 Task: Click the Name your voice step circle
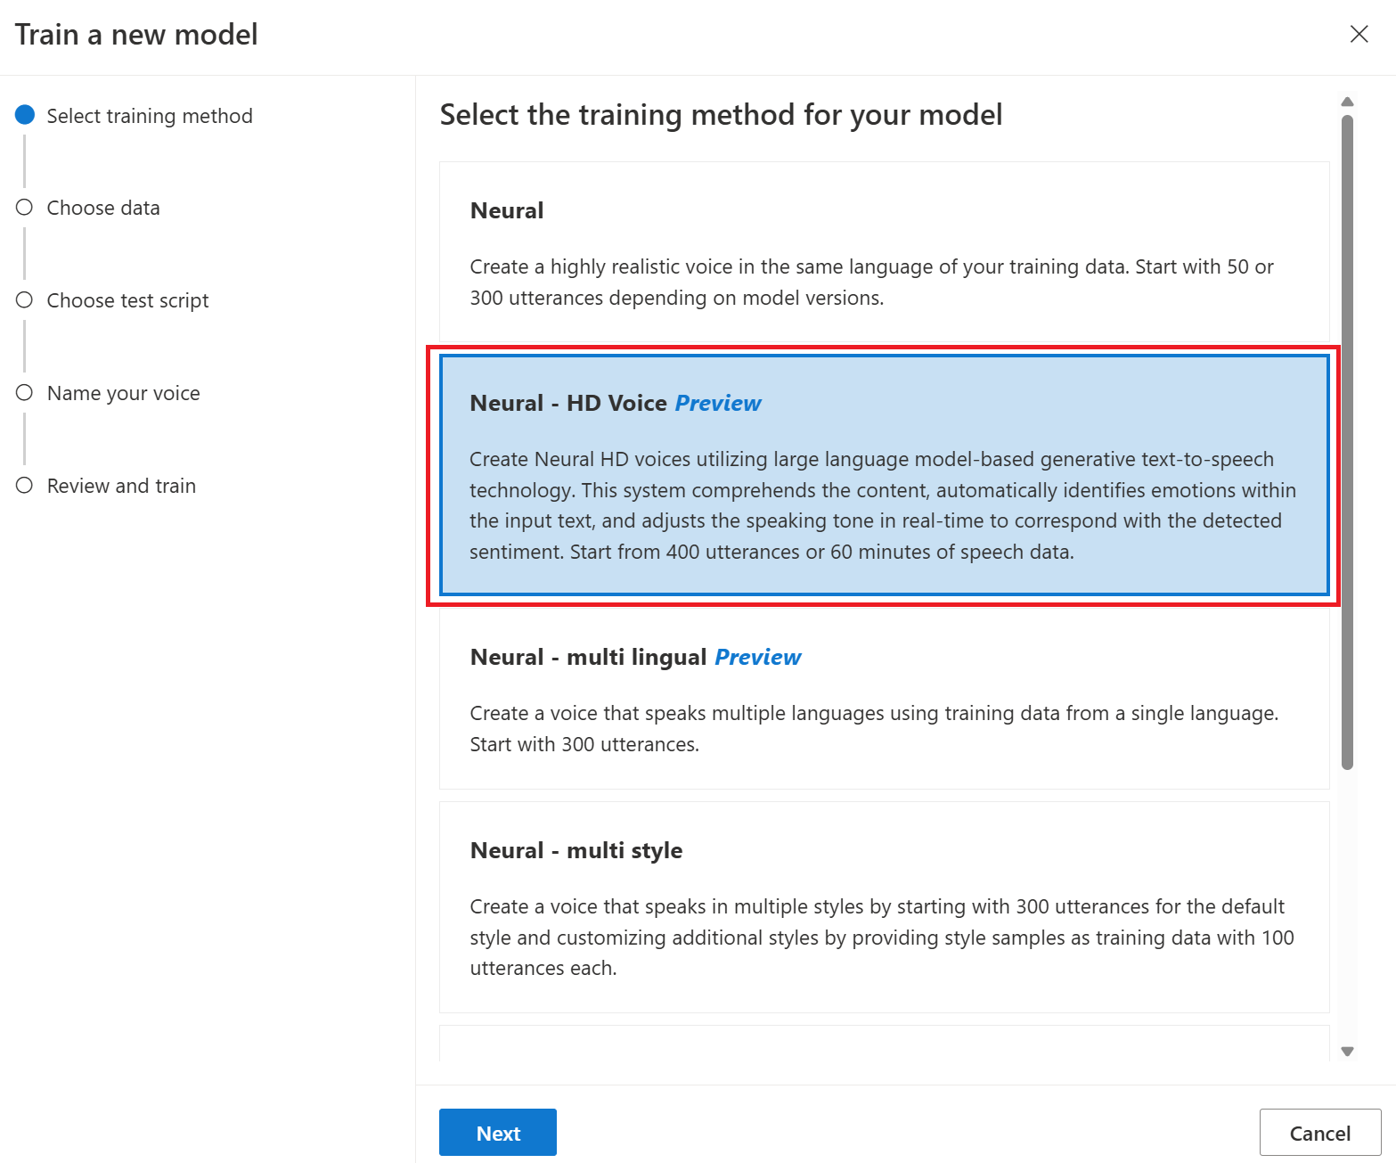coord(24,392)
